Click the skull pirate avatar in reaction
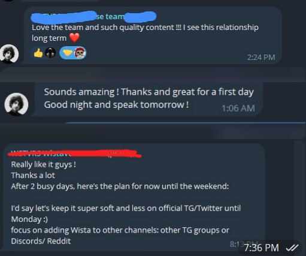 pyautogui.click(x=80, y=53)
